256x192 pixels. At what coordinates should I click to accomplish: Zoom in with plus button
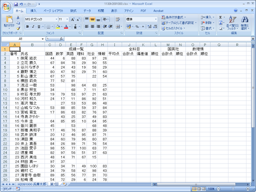(x=248, y=189)
